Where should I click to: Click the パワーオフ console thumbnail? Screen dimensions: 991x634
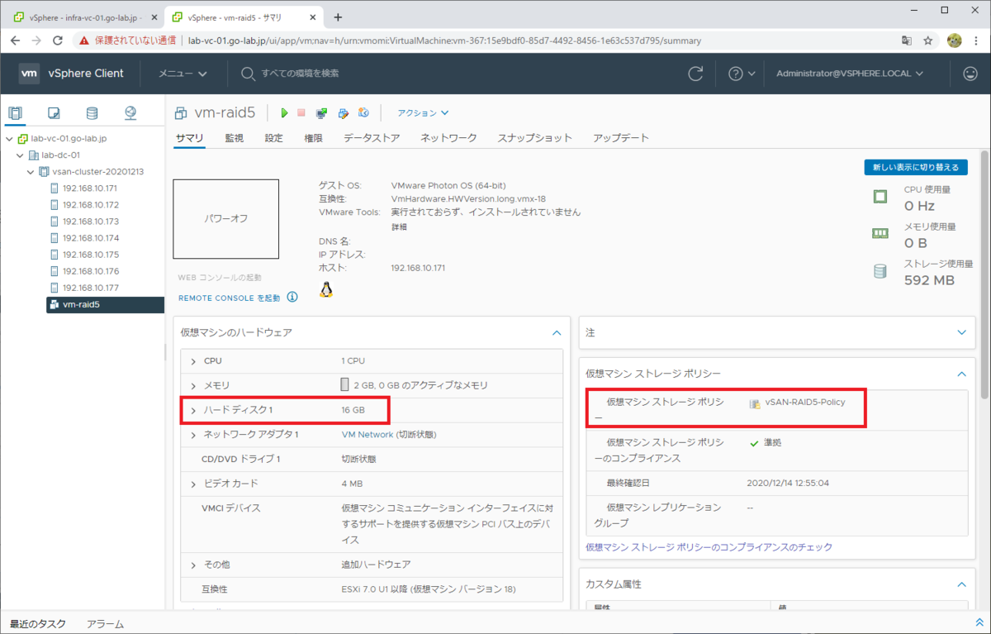pos(225,219)
